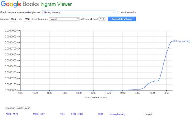Click the lifelong learning line label on graph
This screenshot has height=117, width=193.
tap(181, 41)
